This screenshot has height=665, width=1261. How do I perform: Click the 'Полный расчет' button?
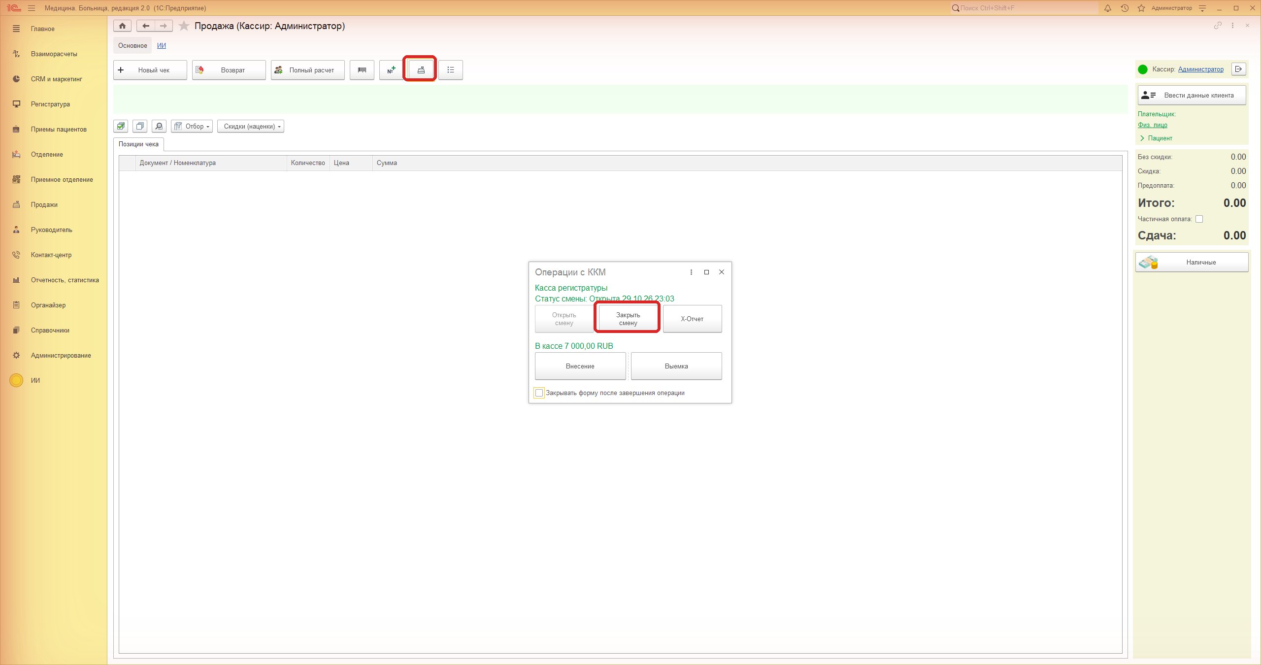308,70
